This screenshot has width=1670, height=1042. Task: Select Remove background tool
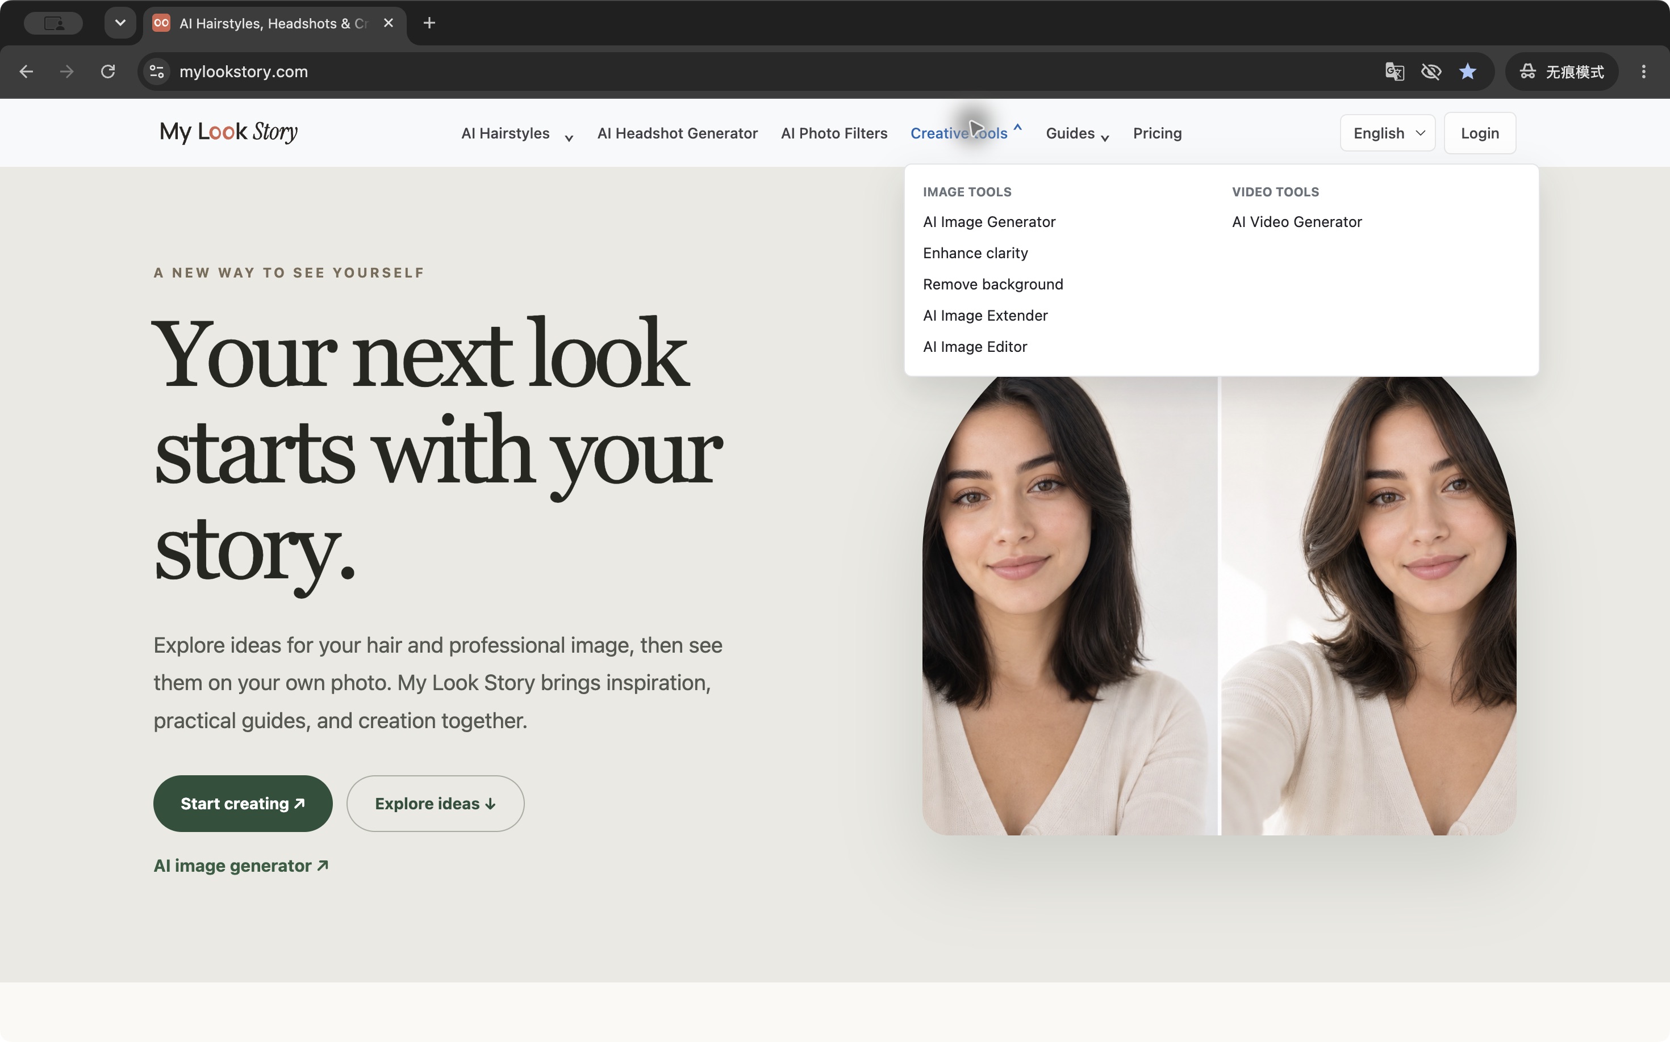[x=992, y=284]
